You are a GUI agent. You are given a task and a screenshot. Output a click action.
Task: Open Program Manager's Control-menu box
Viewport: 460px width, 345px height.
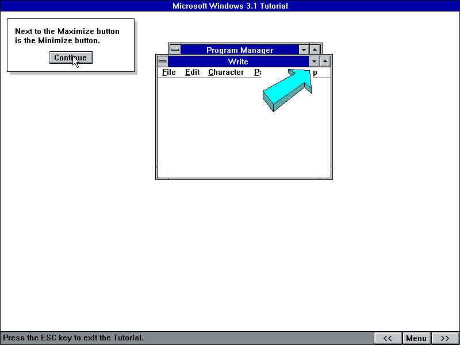tap(175, 49)
